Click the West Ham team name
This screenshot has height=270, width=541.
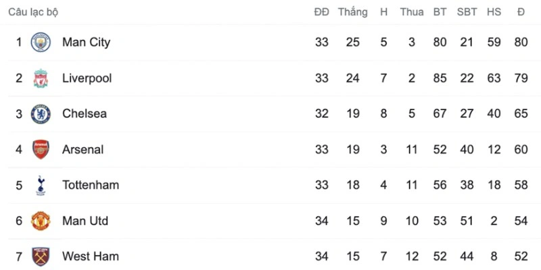[91, 256]
